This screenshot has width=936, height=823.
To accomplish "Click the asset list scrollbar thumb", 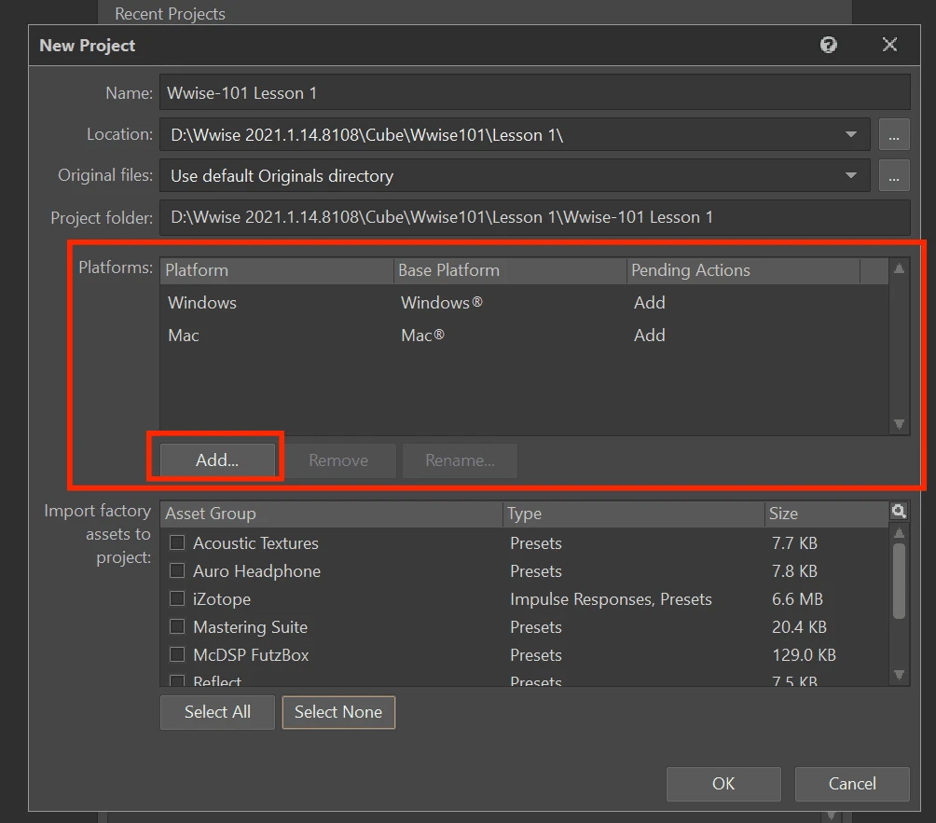I will 899,581.
